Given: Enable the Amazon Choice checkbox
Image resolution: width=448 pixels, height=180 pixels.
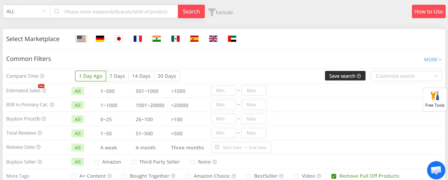Looking at the screenshot, I should pos(188,176).
